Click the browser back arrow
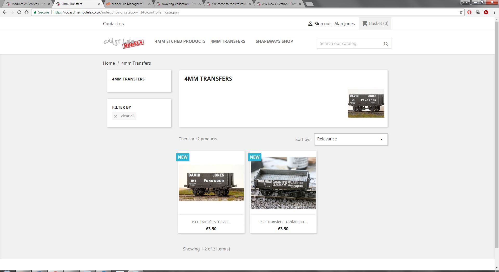Image resolution: width=499 pixels, height=272 pixels. point(5,12)
